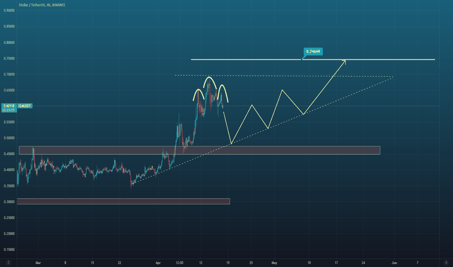
Task: Click the 0.35000 price axis label
Action: coord(9,186)
